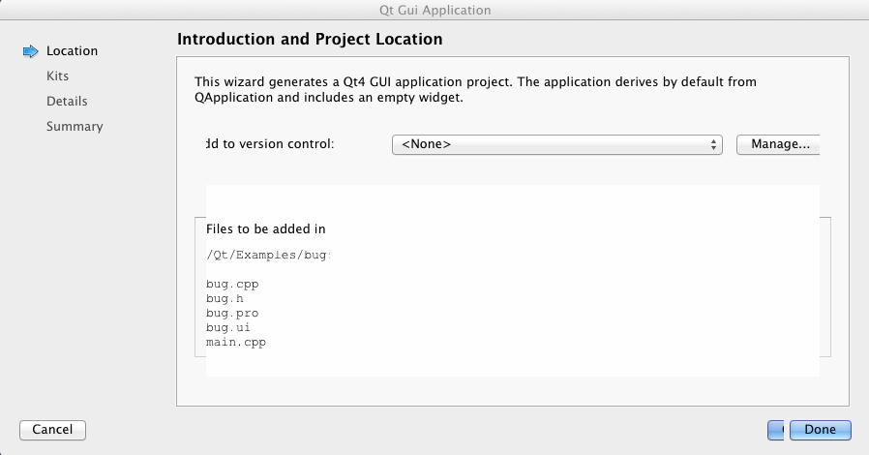Select the Location wizard step
869x455 pixels.
click(x=72, y=51)
